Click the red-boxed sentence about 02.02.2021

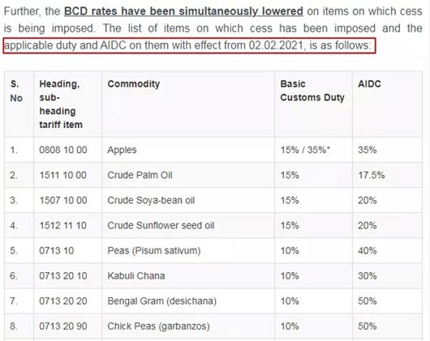point(189,45)
